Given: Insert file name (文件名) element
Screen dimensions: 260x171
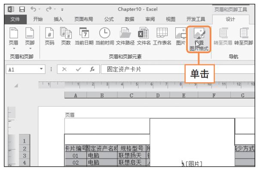Looking at the screenshot, I should coord(144,36).
